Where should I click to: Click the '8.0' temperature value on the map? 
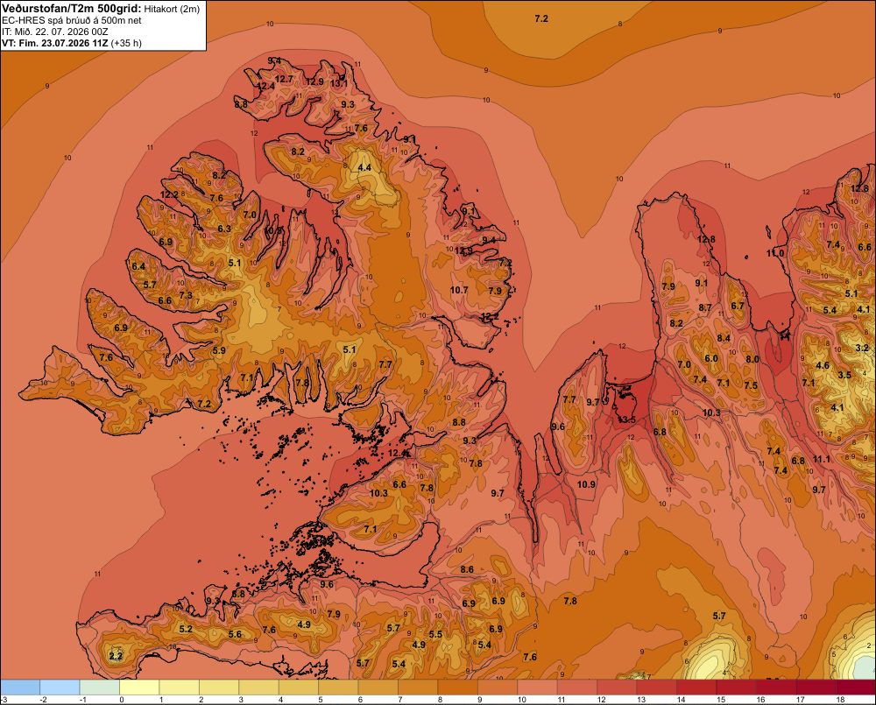tap(752, 359)
